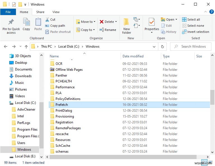Switch to the Share tab
This screenshot has width=215, height=166.
pyautogui.click(x=40, y=12)
